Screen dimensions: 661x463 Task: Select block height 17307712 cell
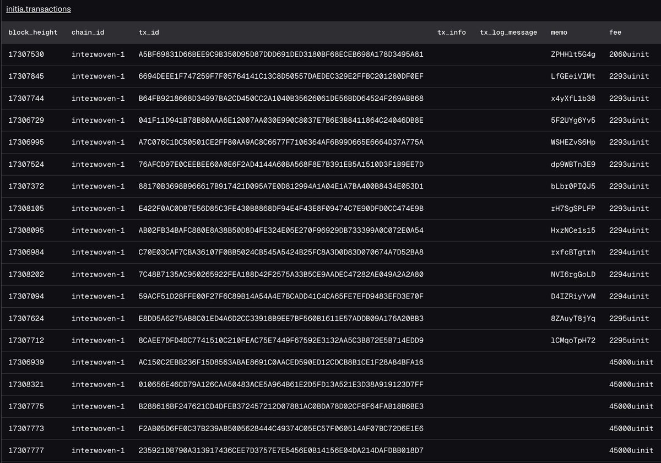(26, 341)
